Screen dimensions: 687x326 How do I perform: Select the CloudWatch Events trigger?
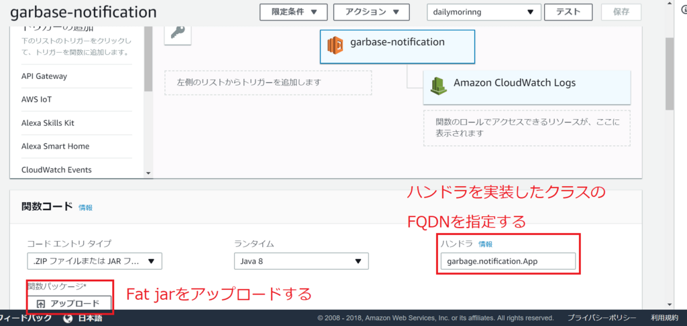click(56, 170)
